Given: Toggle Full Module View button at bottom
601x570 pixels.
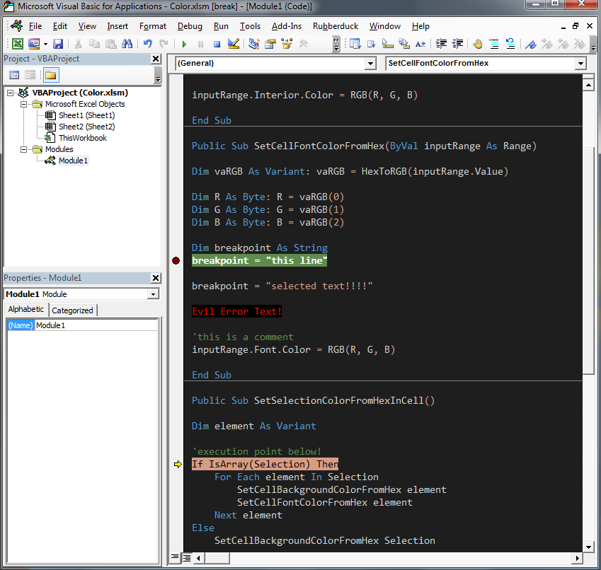Looking at the screenshot, I should (187, 558).
